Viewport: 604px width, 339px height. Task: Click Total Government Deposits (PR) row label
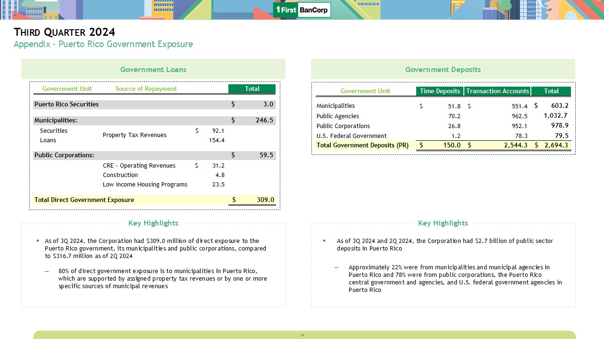point(362,145)
